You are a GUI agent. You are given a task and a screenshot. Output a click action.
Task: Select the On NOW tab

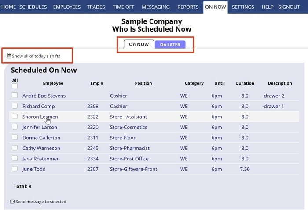coord(139,44)
